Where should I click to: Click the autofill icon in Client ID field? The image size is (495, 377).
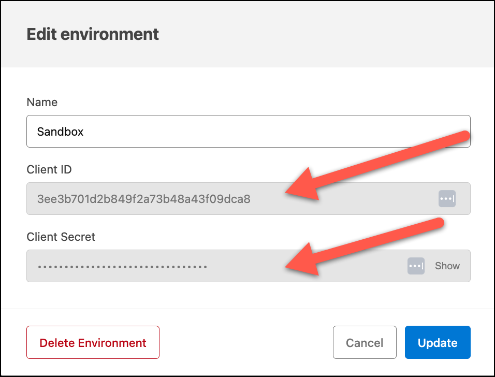[447, 199]
